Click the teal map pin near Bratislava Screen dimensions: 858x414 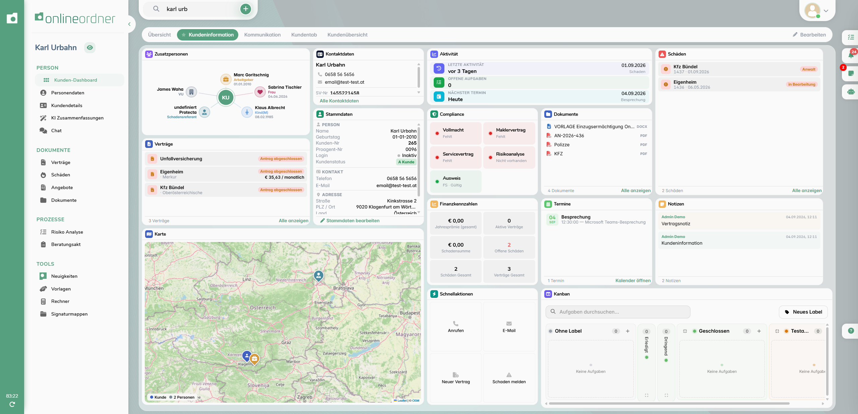click(318, 276)
